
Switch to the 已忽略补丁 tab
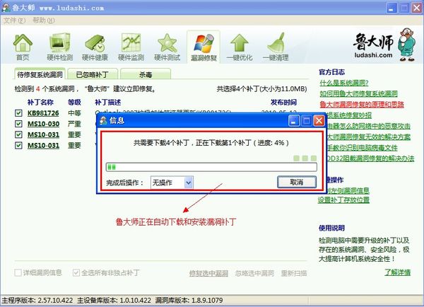click(93, 74)
